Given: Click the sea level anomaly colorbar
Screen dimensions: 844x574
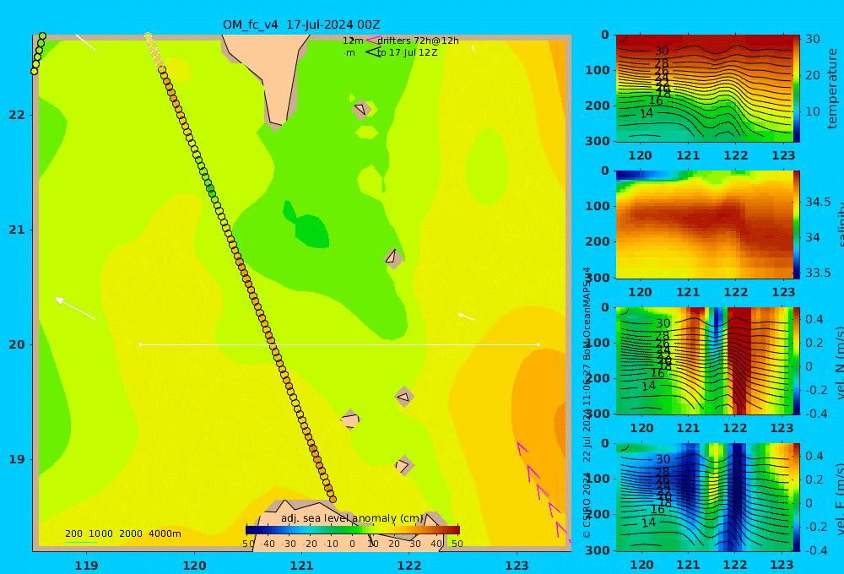Looking at the screenshot, I should coord(353,530).
